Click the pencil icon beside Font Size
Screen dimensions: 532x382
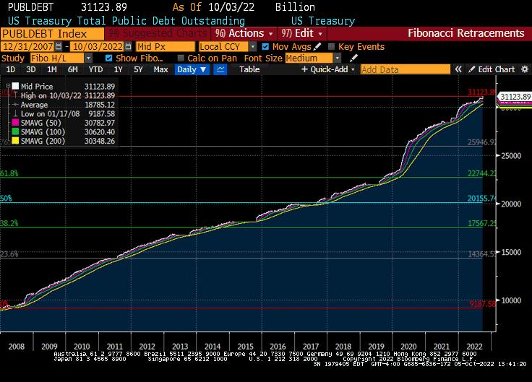point(353,58)
